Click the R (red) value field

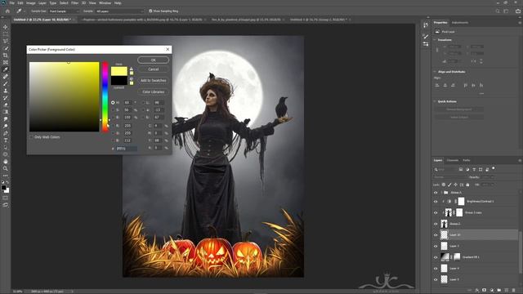[x=128, y=126]
